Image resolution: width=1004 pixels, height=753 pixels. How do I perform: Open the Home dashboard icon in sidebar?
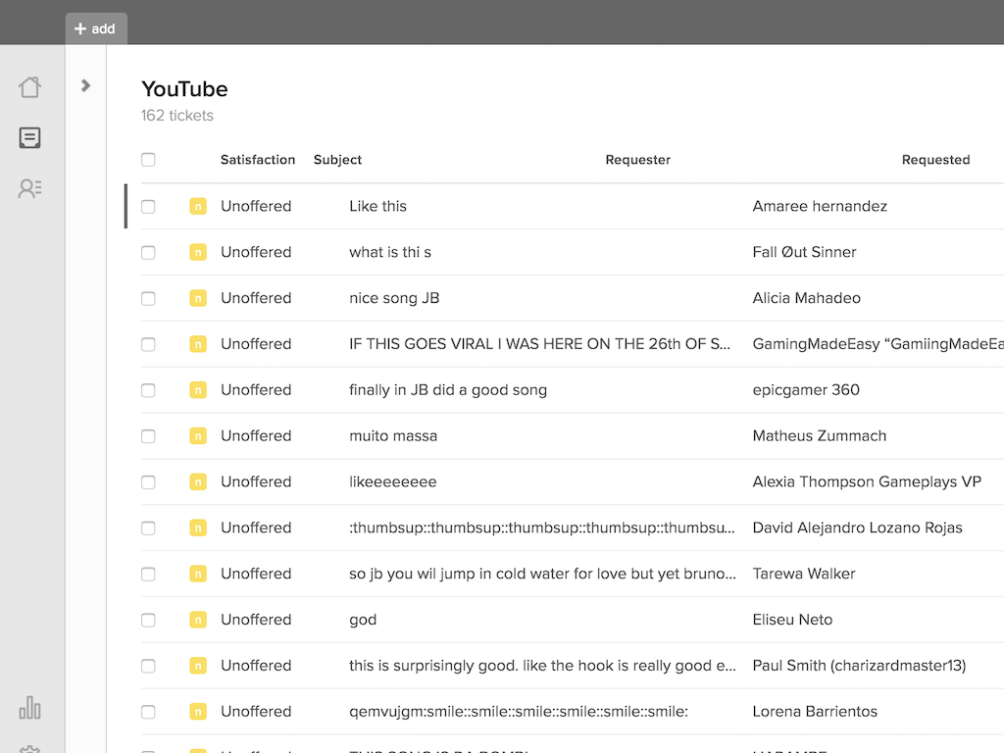point(30,87)
